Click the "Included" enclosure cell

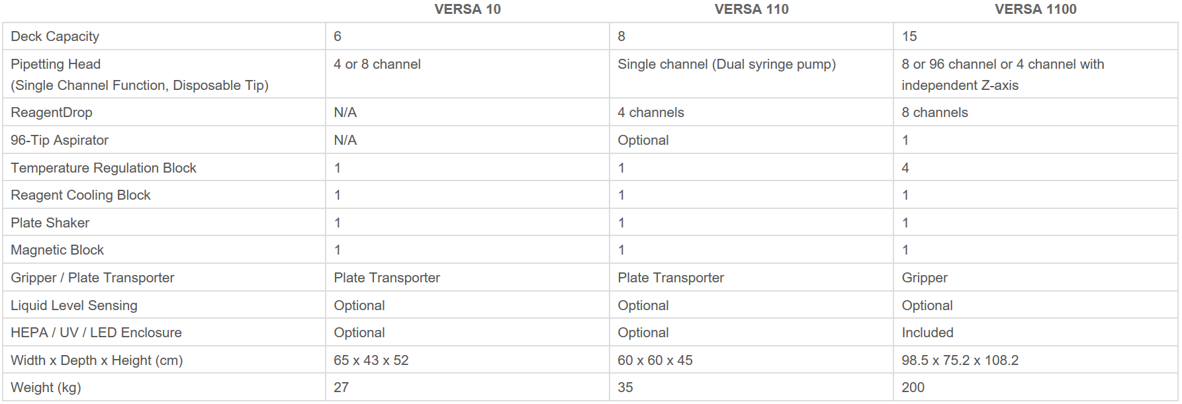tap(927, 333)
